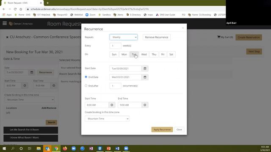Open the Start Time clock picker in Recurrence
This screenshot has height=152, width=271.
click(x=112, y=105)
